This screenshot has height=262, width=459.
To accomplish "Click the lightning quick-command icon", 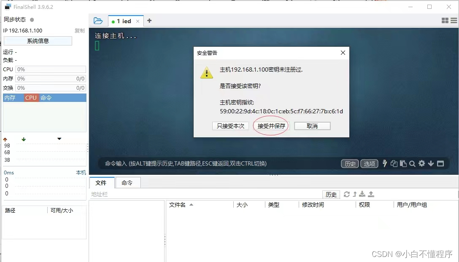I will tap(385, 164).
